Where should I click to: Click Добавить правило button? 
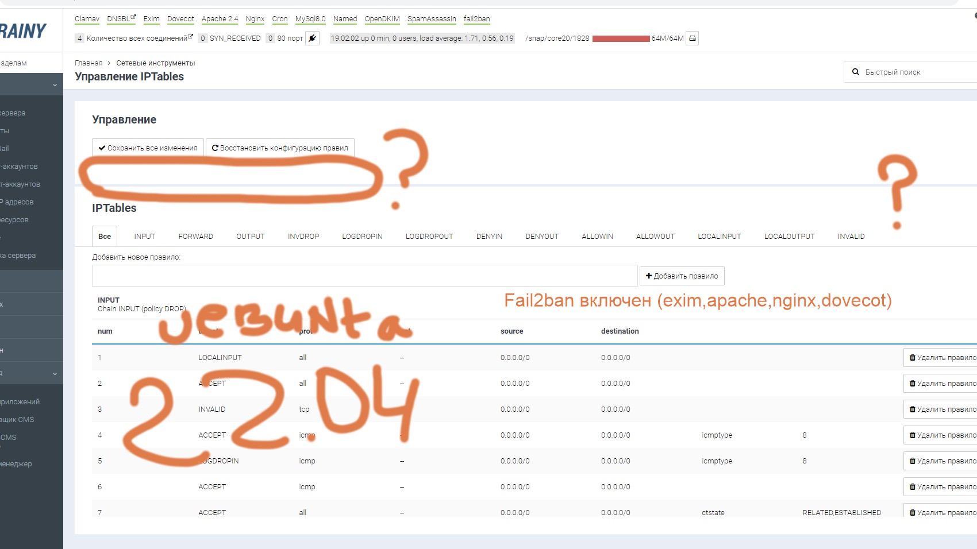[x=682, y=276]
